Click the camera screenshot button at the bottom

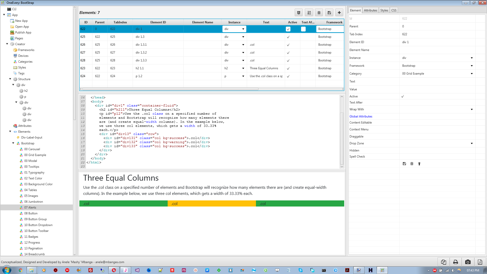468,262
